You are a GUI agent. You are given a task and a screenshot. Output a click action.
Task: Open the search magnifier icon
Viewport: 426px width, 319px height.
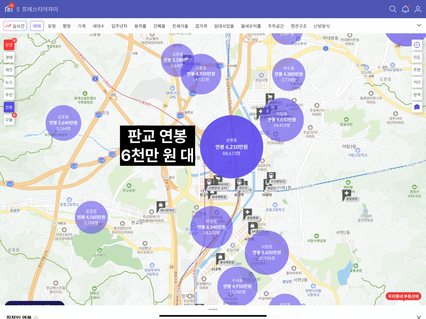[x=393, y=9]
